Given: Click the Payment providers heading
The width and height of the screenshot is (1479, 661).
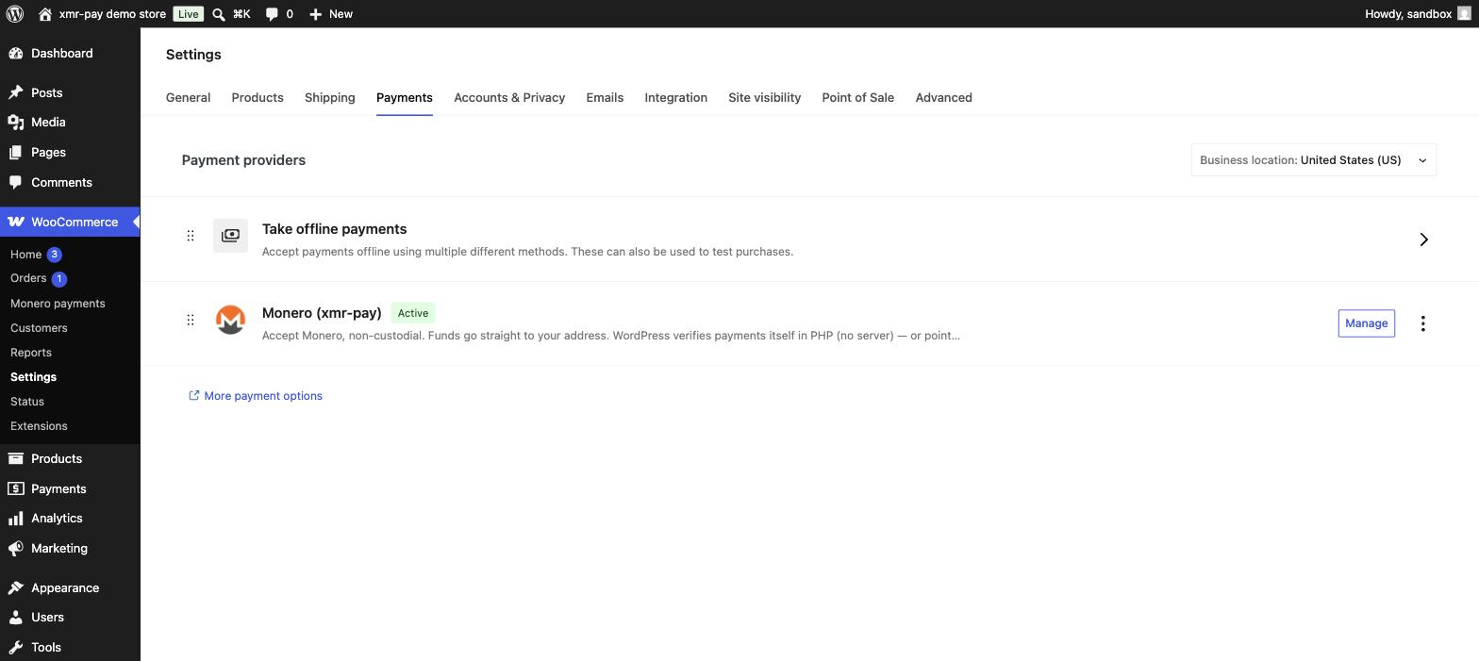Looking at the screenshot, I should 243,160.
